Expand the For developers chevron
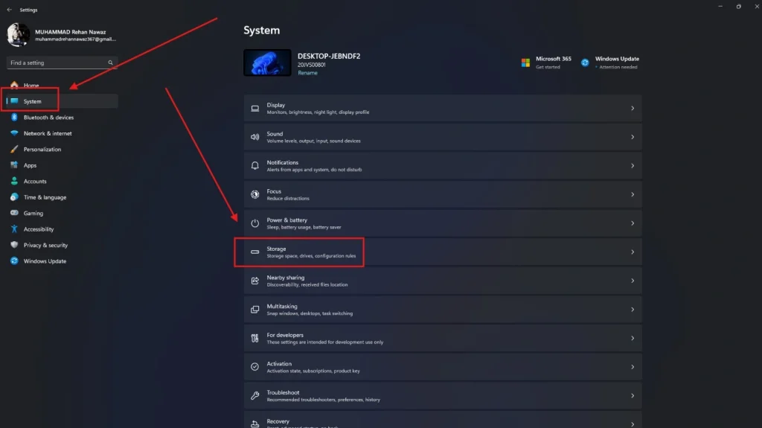The height and width of the screenshot is (428, 762). (633, 338)
